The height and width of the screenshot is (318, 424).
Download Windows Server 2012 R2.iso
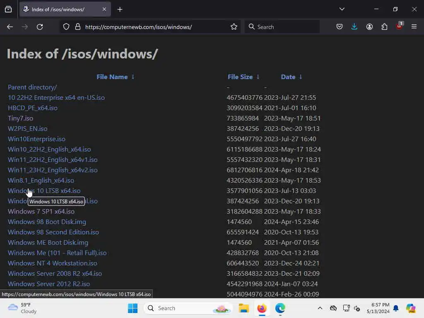pos(49,284)
